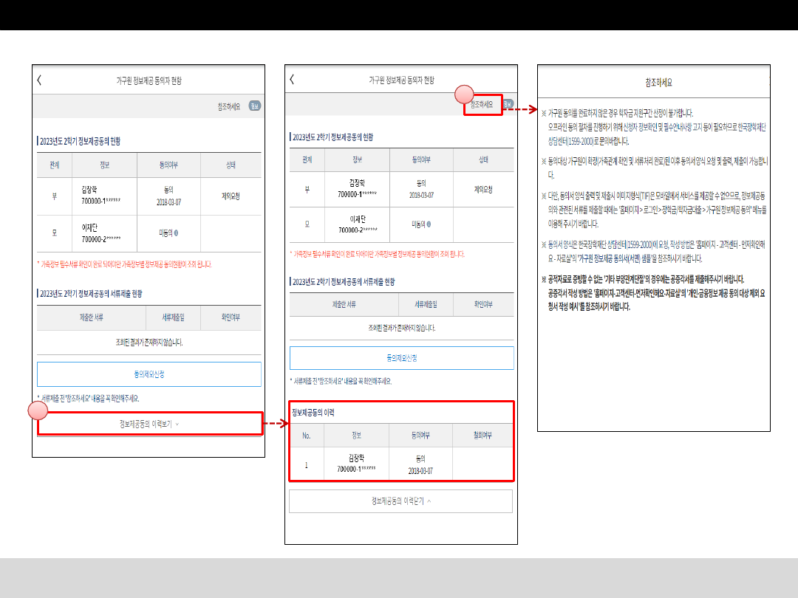The image size is (798, 598).
Task: Click the back arrow on the screen with 이력보기
Action: (39, 80)
